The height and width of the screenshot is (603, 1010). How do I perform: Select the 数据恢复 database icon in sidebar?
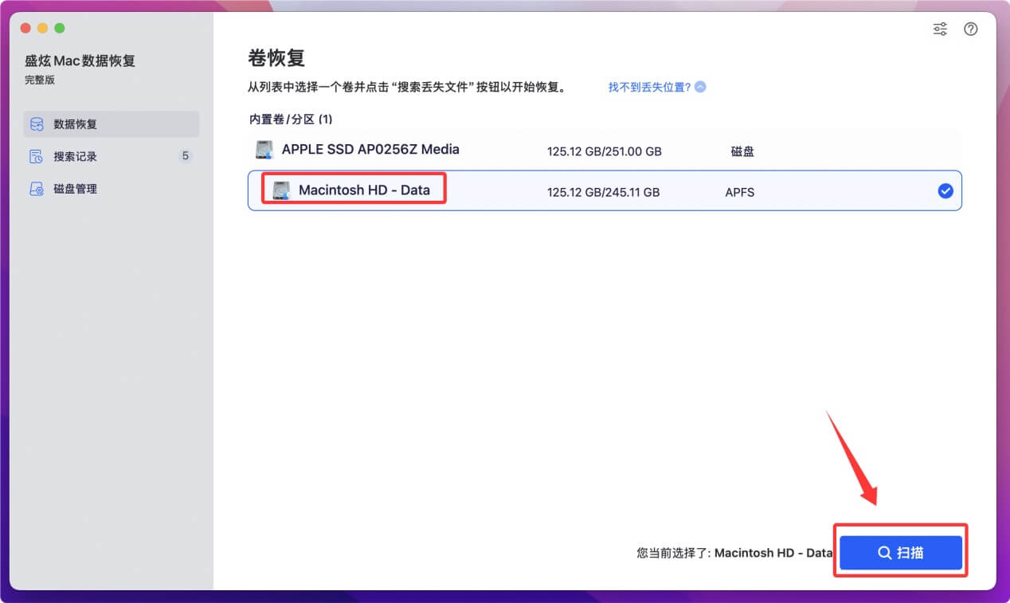click(37, 123)
